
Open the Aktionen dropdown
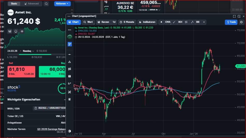(62, 4)
